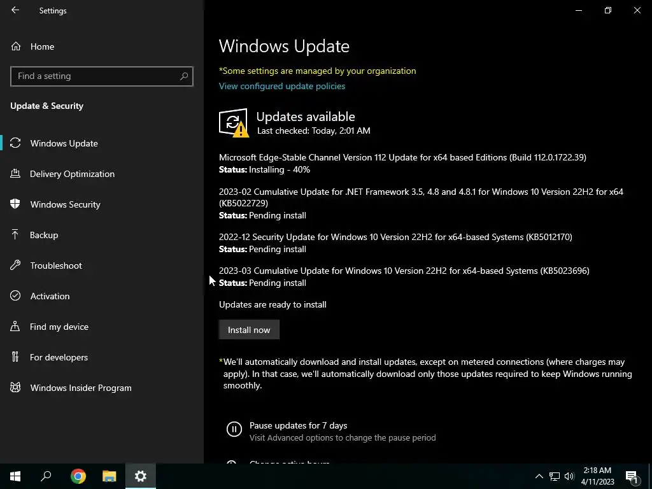This screenshot has width=652, height=489.
Task: Close the Settings window
Action: point(637,10)
